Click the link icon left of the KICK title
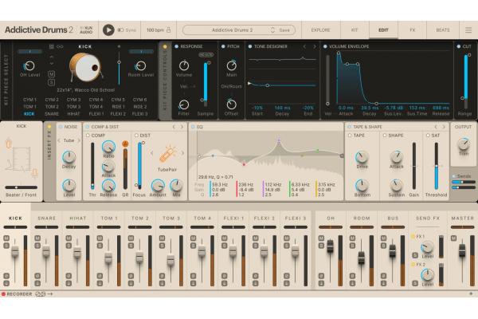The height and width of the screenshot is (319, 478). tap(60, 46)
